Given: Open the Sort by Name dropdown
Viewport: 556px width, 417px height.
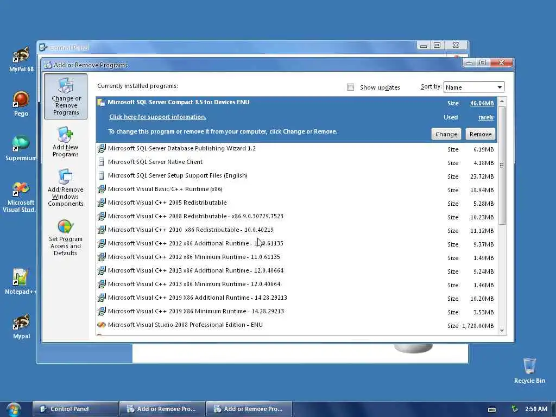Looking at the screenshot, I should point(473,87).
